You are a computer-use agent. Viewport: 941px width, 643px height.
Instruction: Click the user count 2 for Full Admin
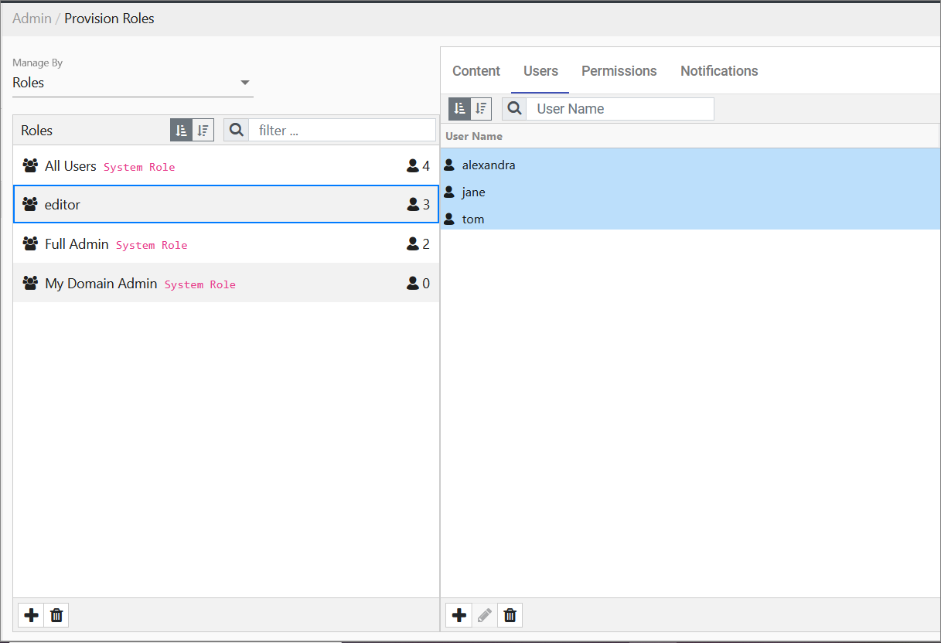click(x=418, y=244)
